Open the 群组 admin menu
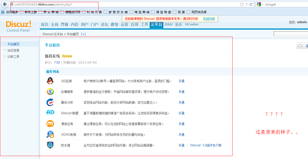Screen dimensions: 308x159 (115, 24)
